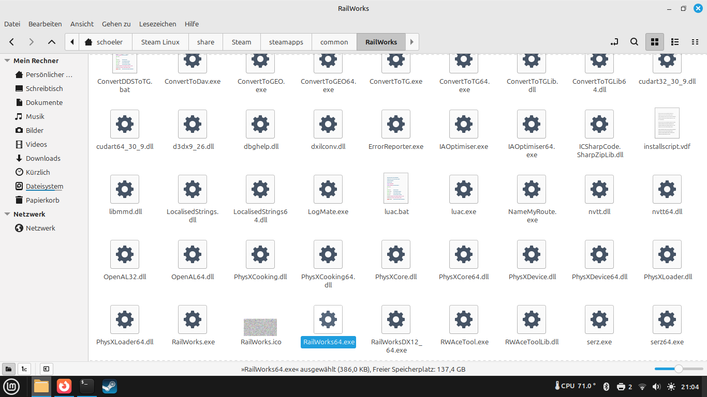
Task: Navigate to Steam in path bar
Action: click(241, 42)
